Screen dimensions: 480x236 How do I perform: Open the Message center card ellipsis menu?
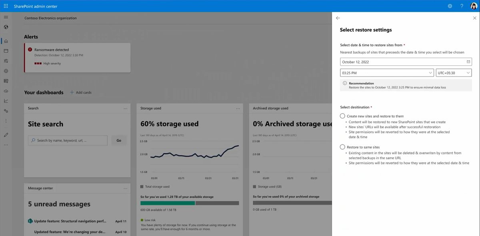[x=125, y=188]
